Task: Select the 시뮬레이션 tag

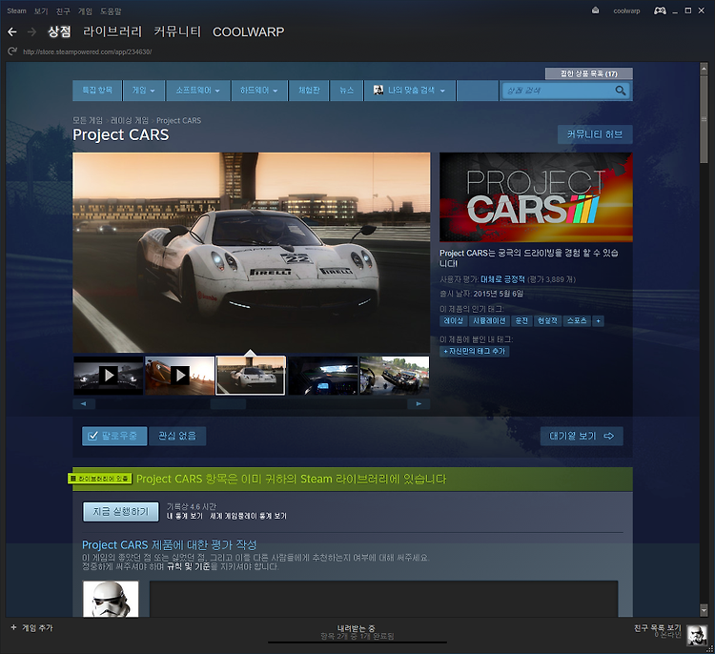Action: coord(489,321)
